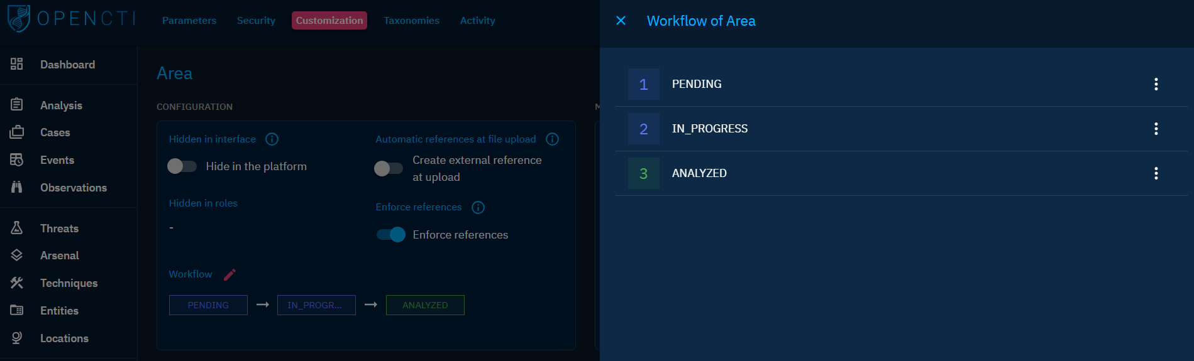
Task: Click order number 1 badge of PENDING
Action: [x=644, y=84]
